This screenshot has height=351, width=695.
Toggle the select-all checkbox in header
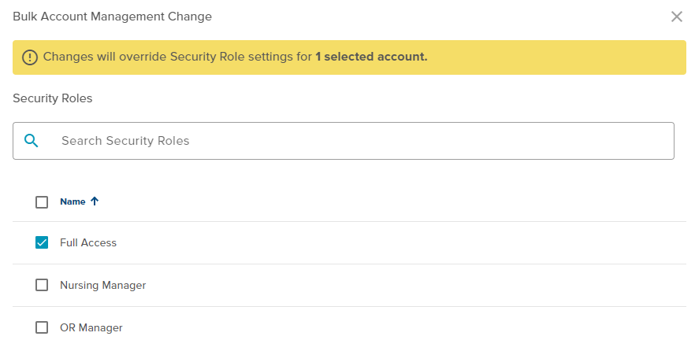tap(42, 202)
